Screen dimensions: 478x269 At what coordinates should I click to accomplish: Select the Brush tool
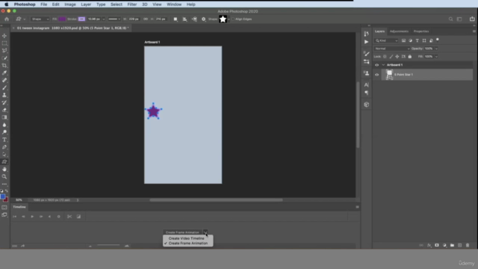pyautogui.click(x=4, y=87)
